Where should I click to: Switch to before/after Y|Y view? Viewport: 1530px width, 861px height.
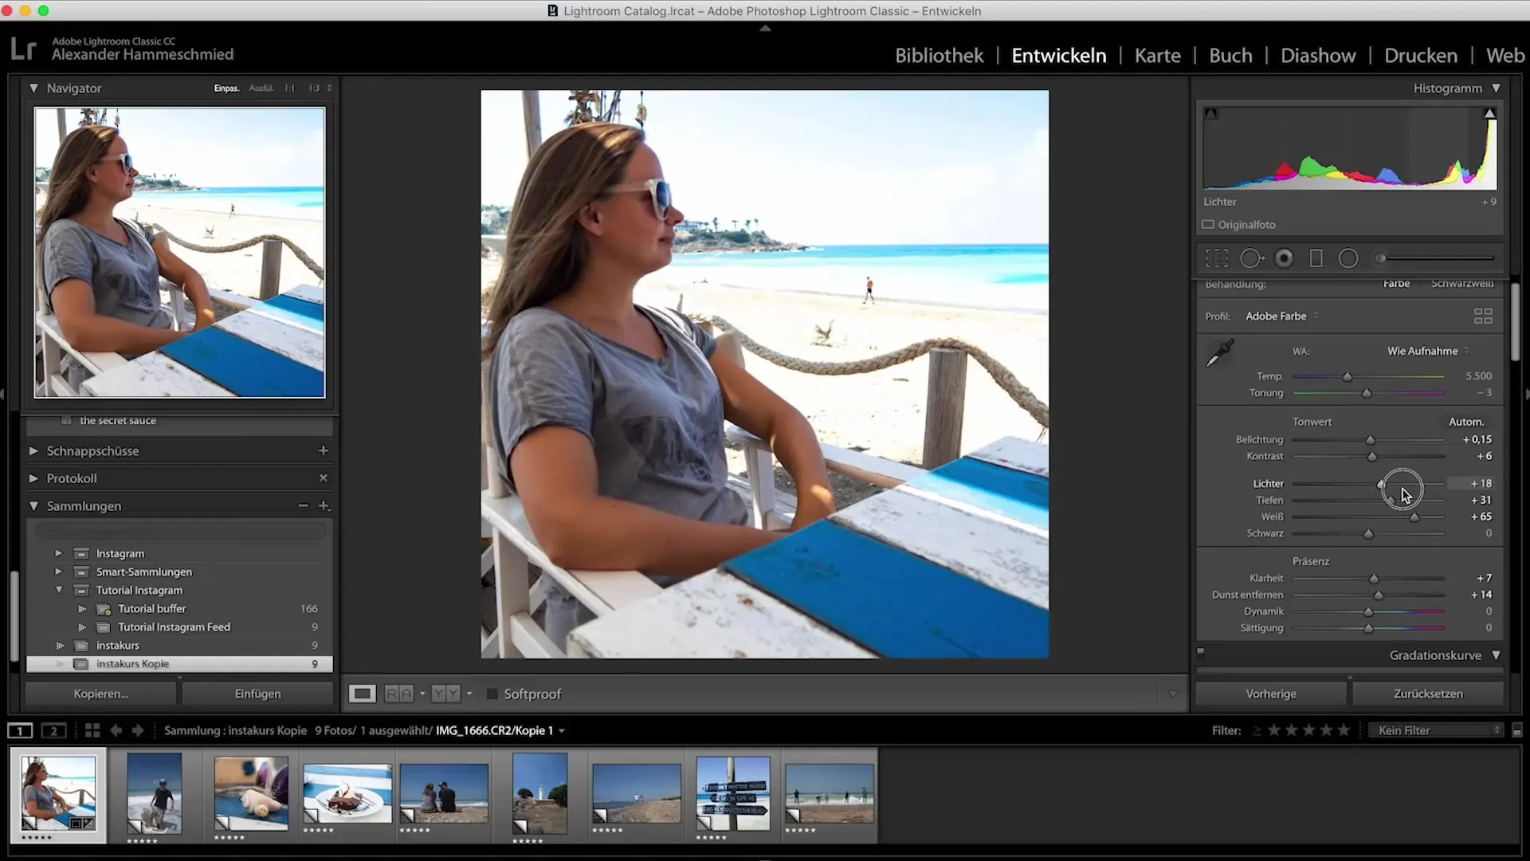pyautogui.click(x=445, y=694)
